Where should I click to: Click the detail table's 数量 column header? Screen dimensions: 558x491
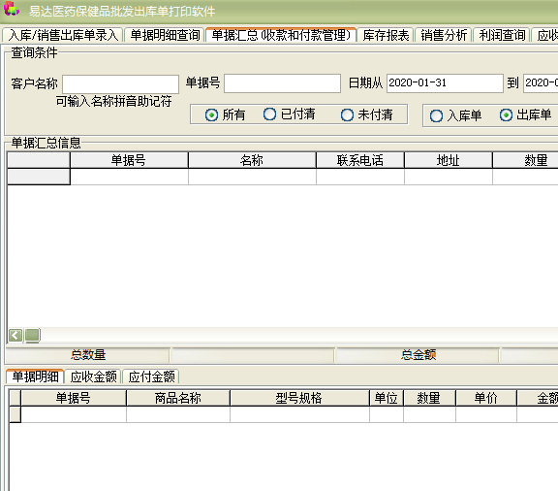[429, 398]
